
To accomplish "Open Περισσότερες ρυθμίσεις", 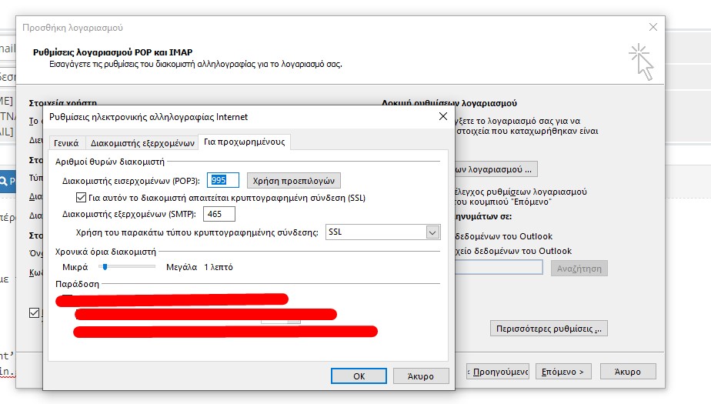I will 549,329.
